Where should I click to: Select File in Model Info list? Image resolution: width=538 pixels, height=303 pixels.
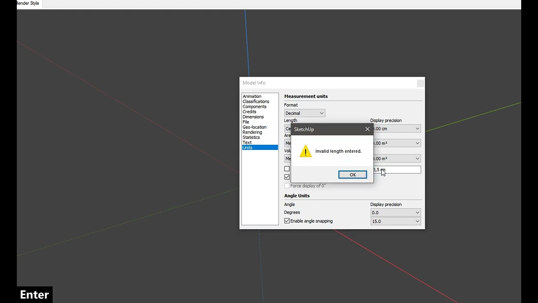(246, 122)
